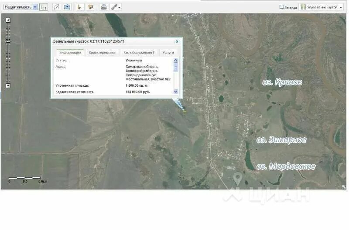Image resolution: width=349 pixels, height=230 pixels.
Task: Zoom out with the minus button
Action: pos(8,85)
